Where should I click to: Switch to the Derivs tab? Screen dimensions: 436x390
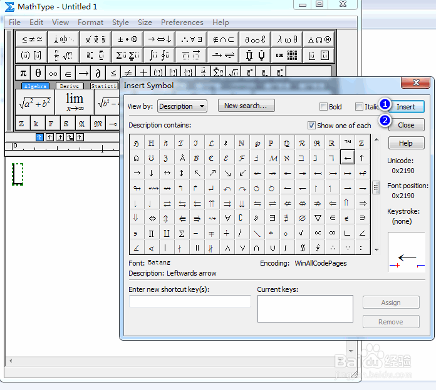pyautogui.click(x=70, y=86)
